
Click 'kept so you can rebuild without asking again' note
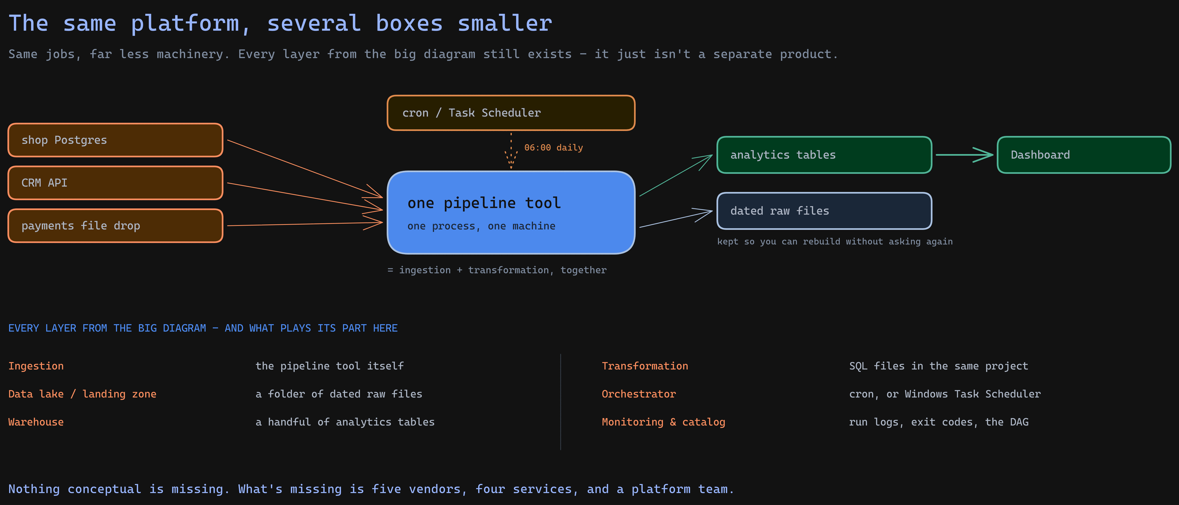[x=835, y=242]
